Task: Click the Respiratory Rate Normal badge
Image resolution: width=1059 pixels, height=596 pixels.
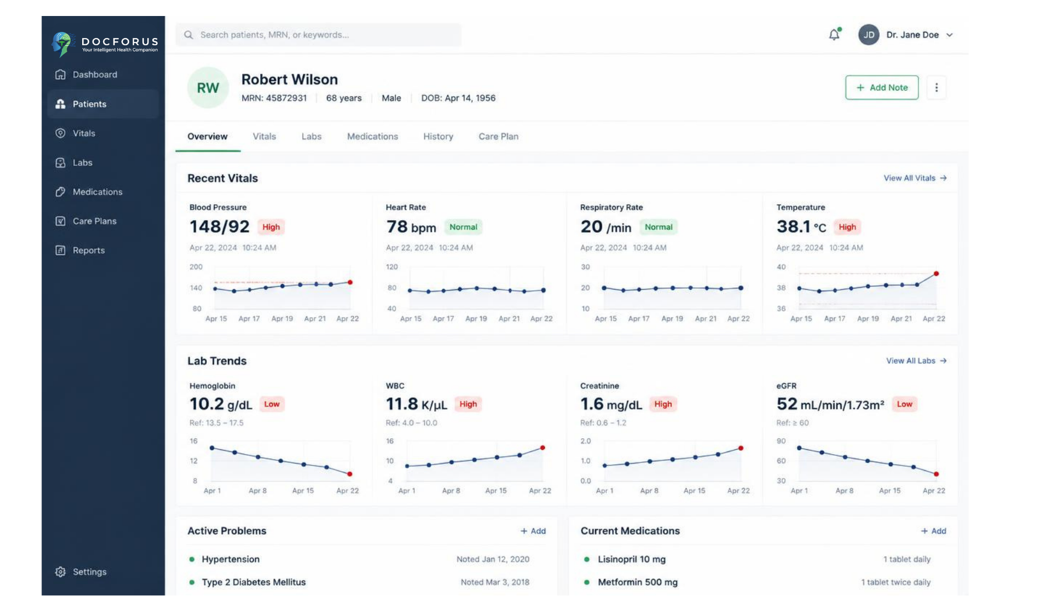Action: [658, 227]
